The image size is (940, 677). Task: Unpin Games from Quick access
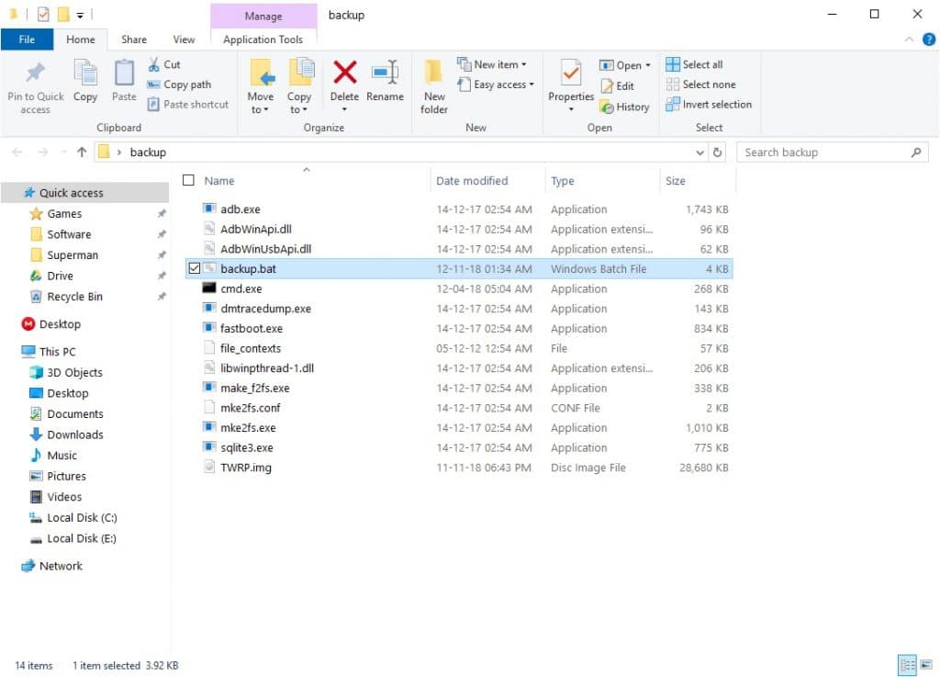click(x=162, y=213)
